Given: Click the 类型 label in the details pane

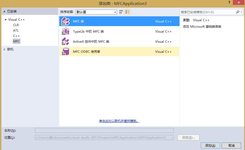Looking at the screenshot, I should (x=187, y=20).
